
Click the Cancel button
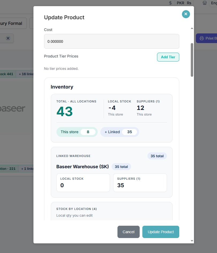[128, 232]
